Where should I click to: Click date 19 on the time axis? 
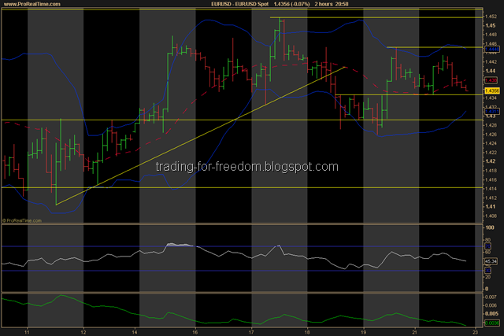pos(363,332)
